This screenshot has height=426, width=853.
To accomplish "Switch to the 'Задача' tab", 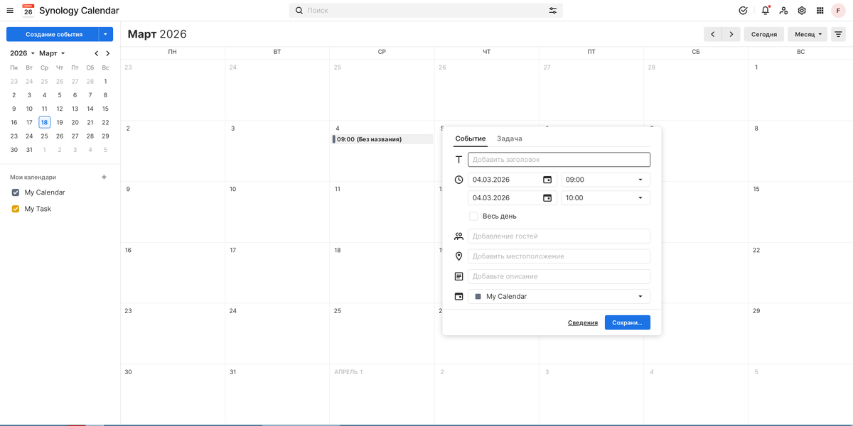I will [509, 138].
